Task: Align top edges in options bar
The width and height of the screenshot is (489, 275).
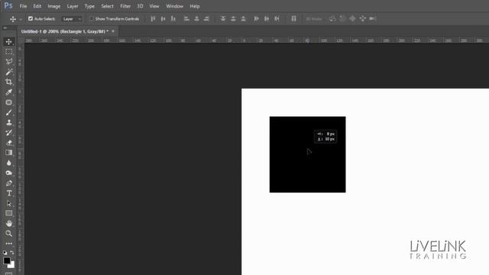Action: 153,18
